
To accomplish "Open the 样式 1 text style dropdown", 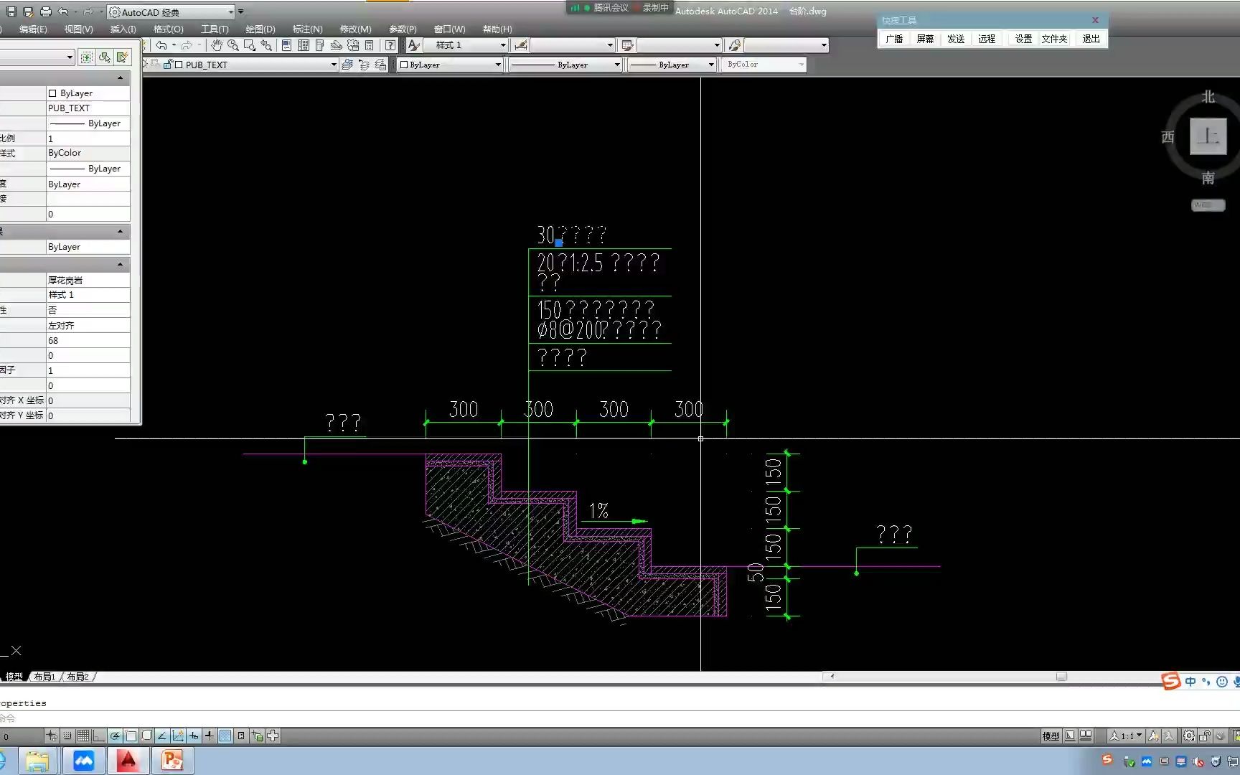I will [465, 45].
